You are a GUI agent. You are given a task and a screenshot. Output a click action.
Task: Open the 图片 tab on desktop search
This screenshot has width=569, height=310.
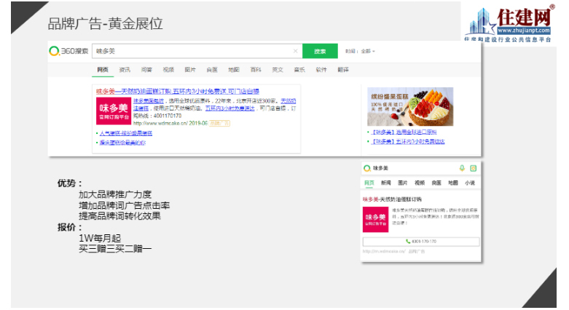pos(189,70)
